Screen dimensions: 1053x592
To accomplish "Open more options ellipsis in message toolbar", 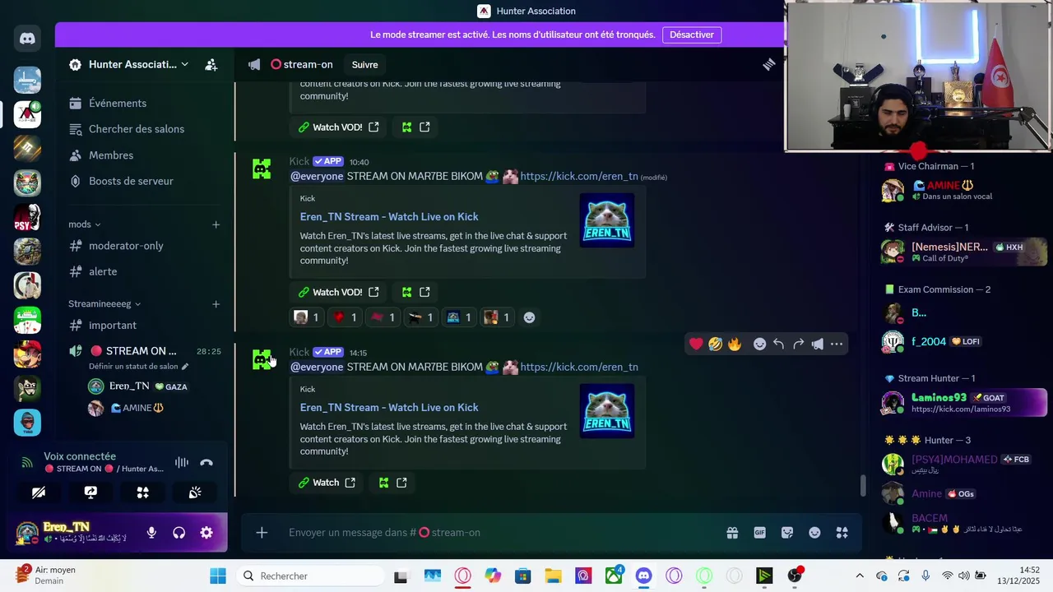I will (x=837, y=344).
